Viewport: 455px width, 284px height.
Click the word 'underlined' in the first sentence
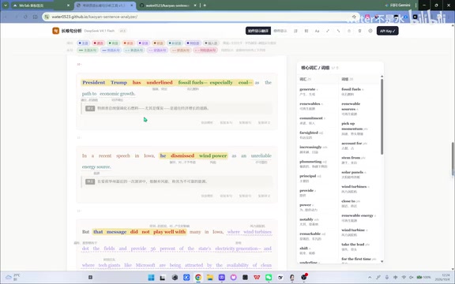point(160,83)
